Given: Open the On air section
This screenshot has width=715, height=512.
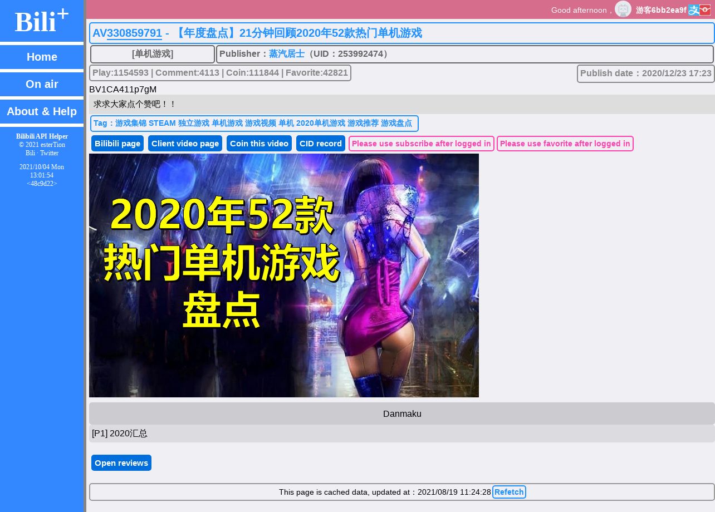Looking at the screenshot, I should point(42,84).
